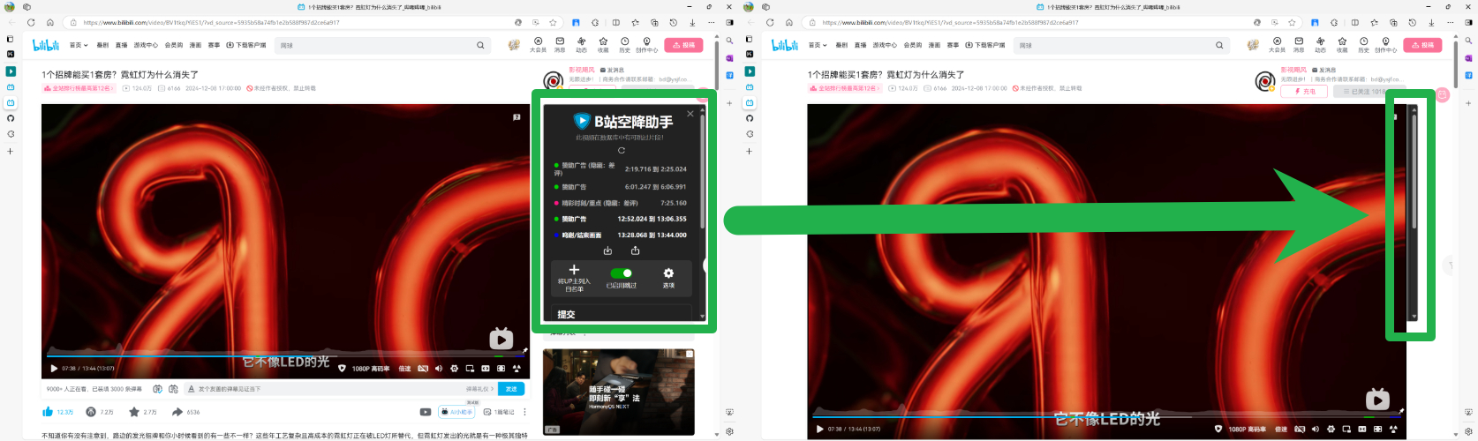Click the coin icon showing 7.2万
The width and height of the screenshot is (1478, 441).
(90, 412)
